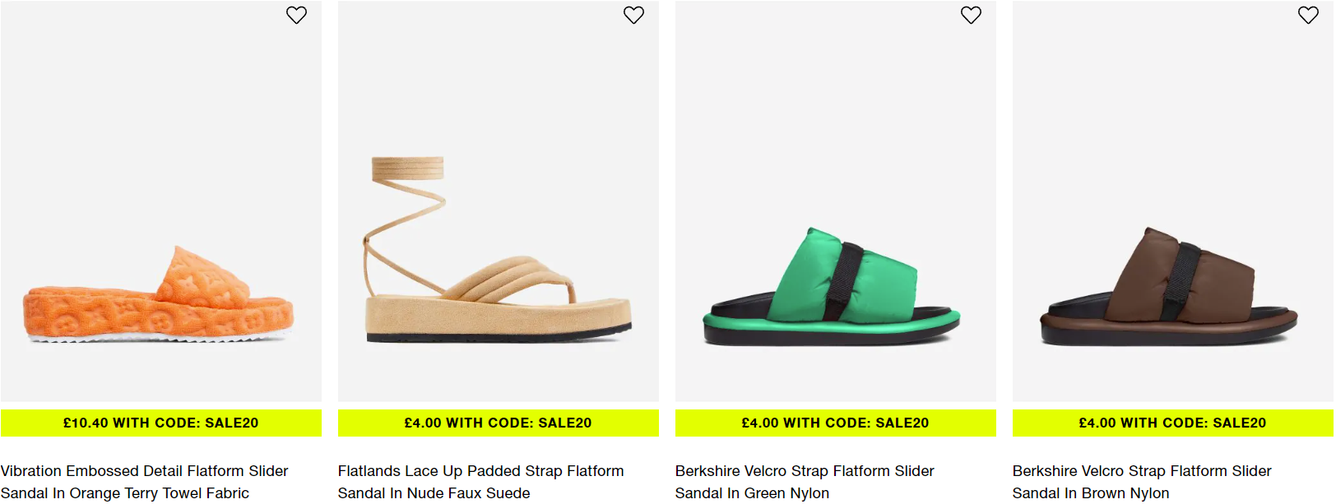Open Vibration Embossed Detail Flatform Slider link
This screenshot has width=1336, height=504.
pyautogui.click(x=145, y=482)
